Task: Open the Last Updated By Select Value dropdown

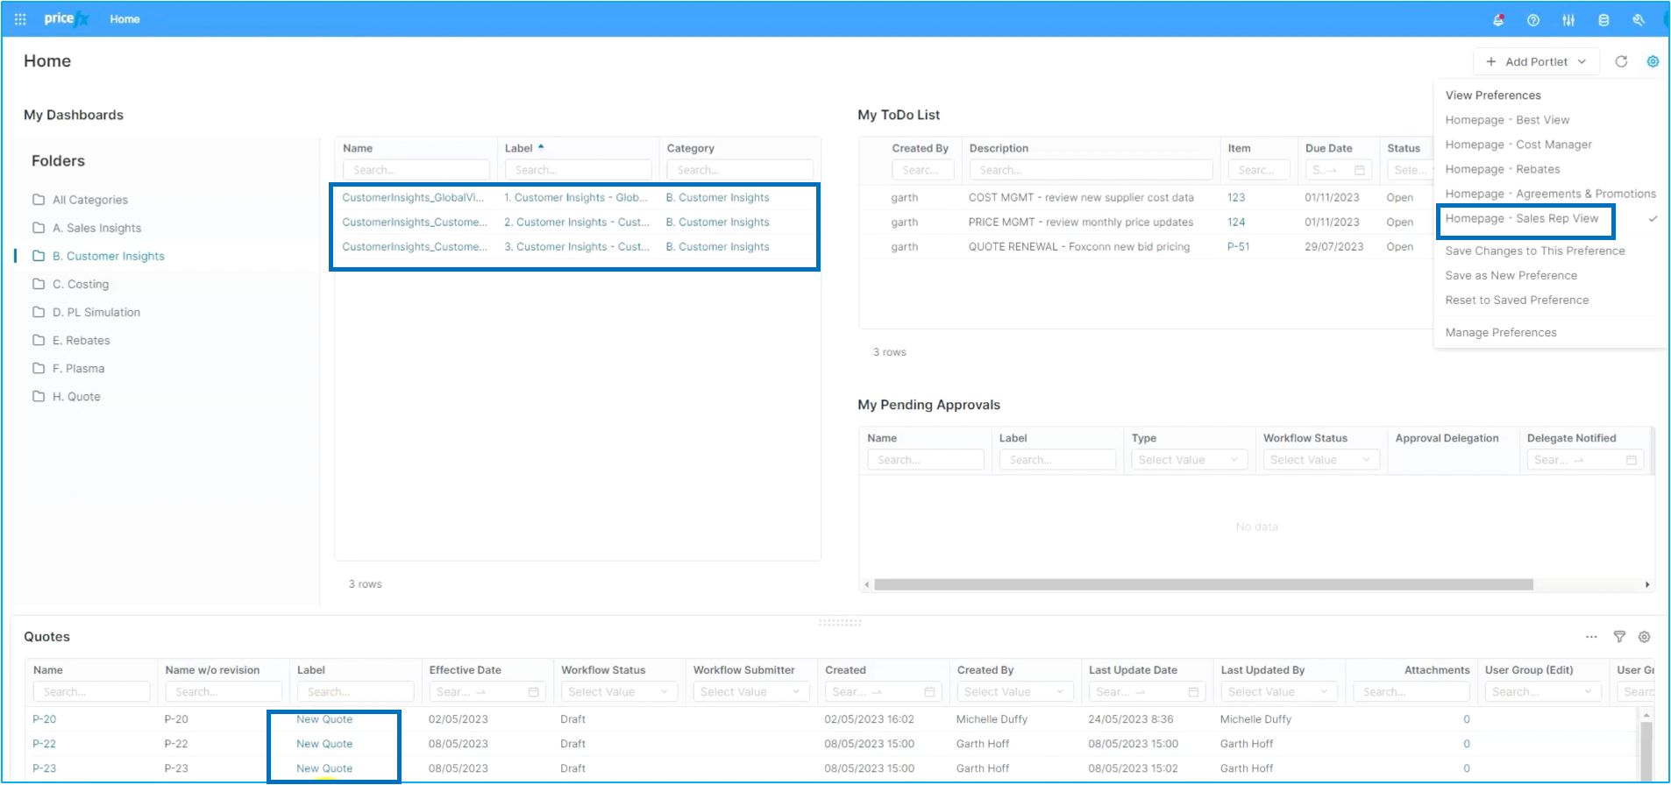Action: tap(1279, 692)
